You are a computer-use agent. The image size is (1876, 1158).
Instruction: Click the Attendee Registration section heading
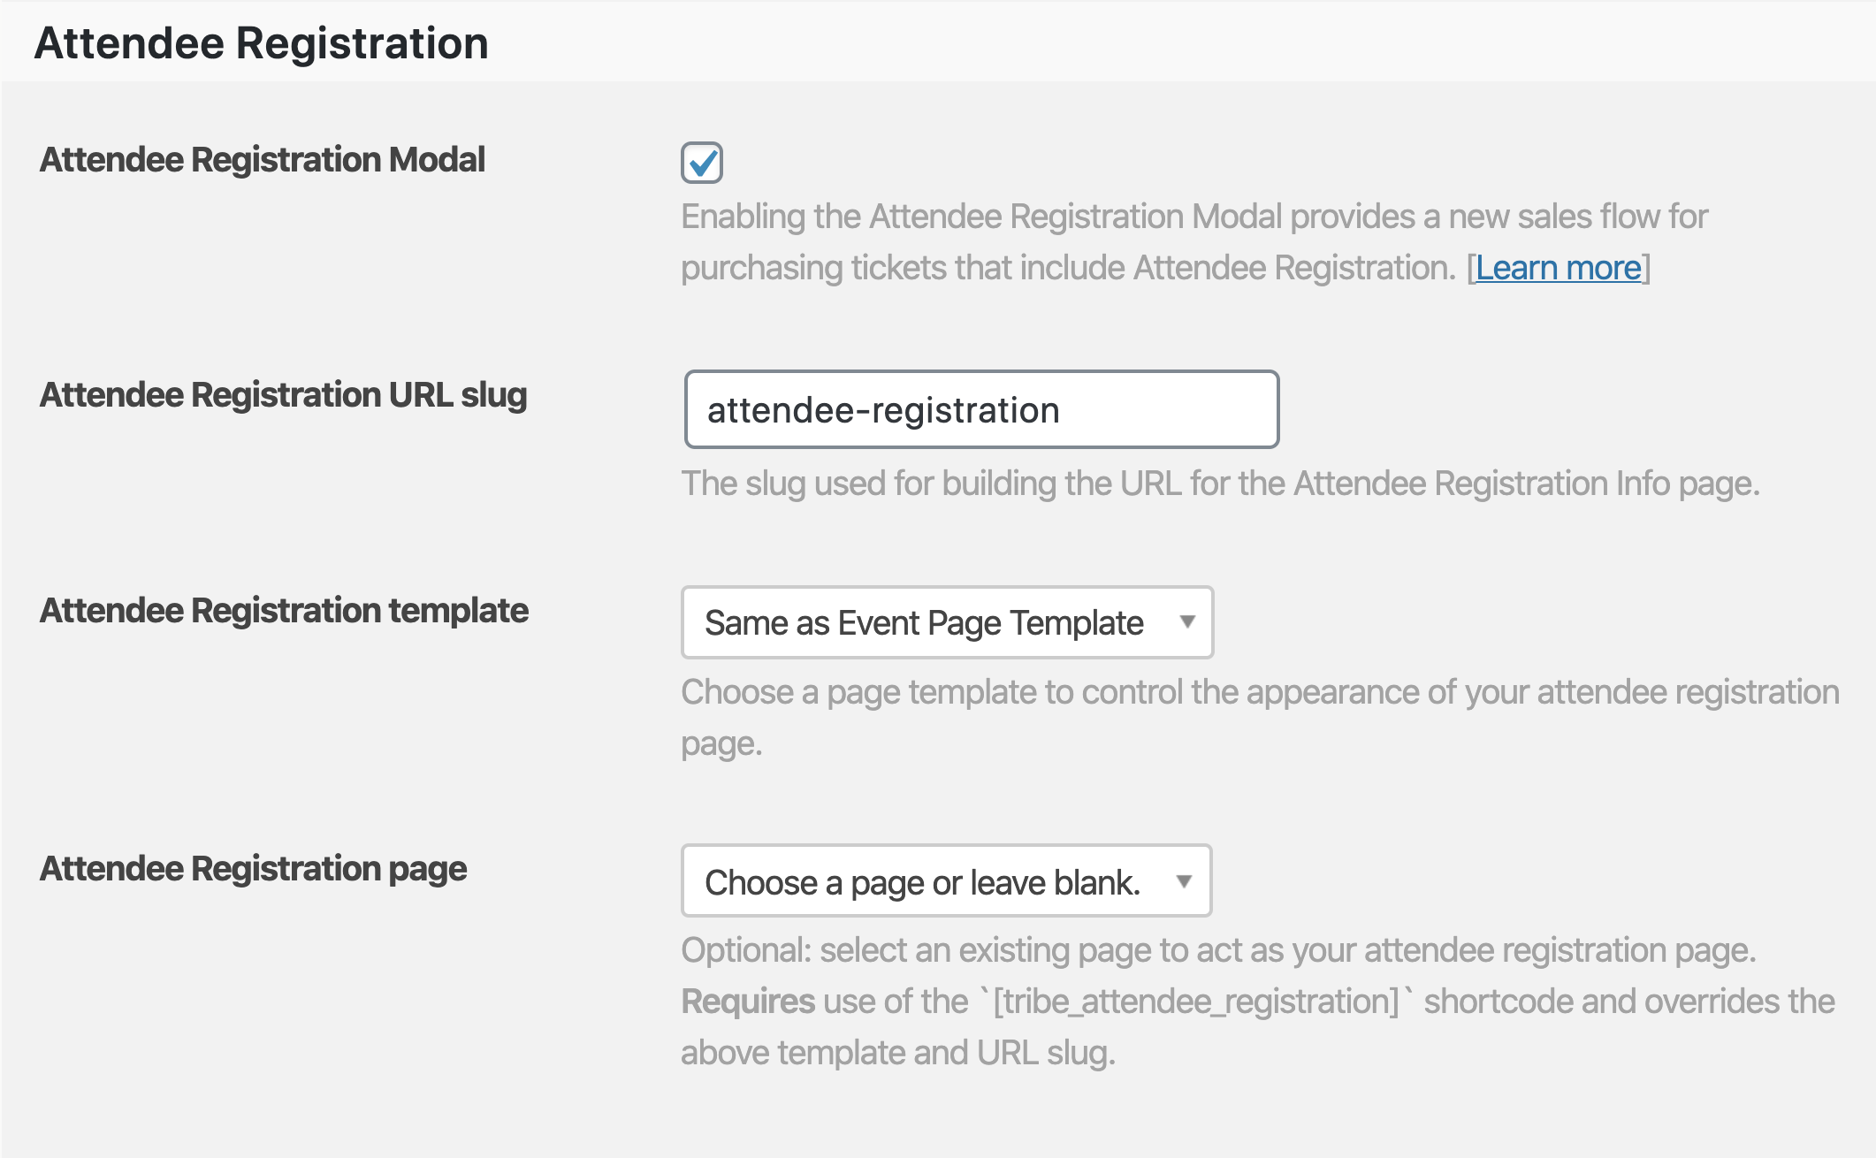[262, 43]
